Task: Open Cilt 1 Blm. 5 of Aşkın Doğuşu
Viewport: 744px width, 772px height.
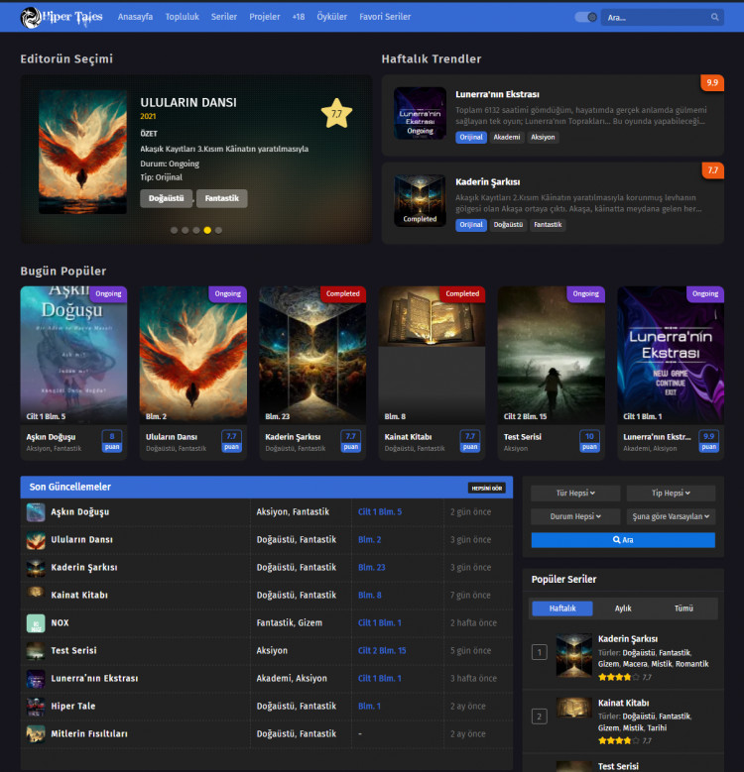Action: point(379,512)
